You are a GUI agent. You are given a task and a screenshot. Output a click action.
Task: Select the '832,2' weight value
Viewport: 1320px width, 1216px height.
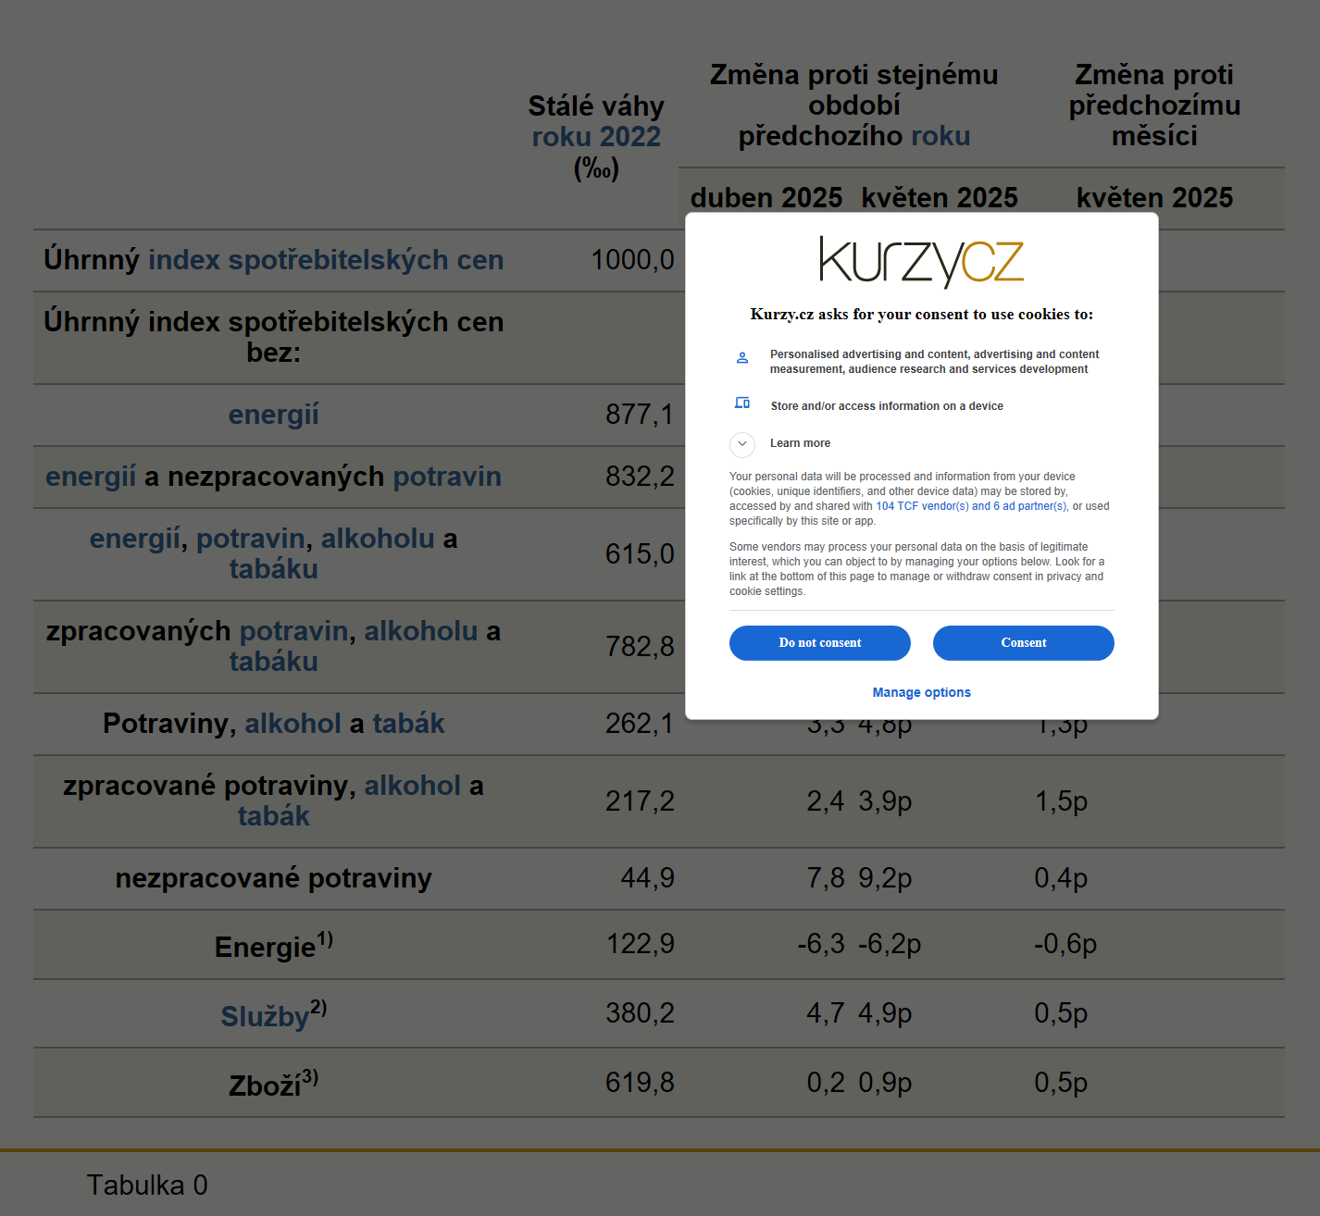[x=640, y=477]
